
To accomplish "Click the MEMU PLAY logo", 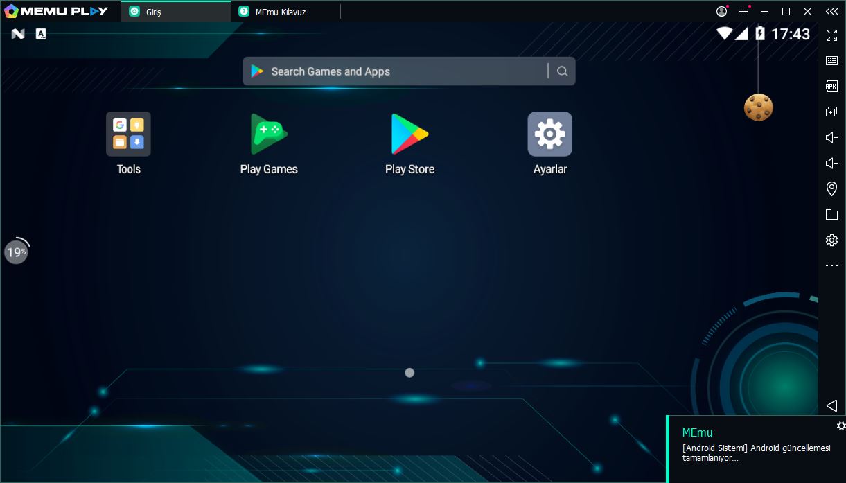I will tap(56, 11).
